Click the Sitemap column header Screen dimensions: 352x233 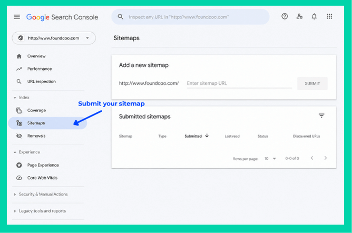[x=125, y=136]
